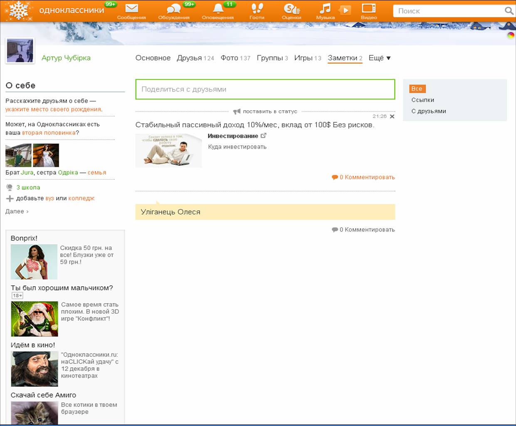This screenshot has height=426, width=516.
Task: Open the Bonprix! ad title
Action: point(24,238)
